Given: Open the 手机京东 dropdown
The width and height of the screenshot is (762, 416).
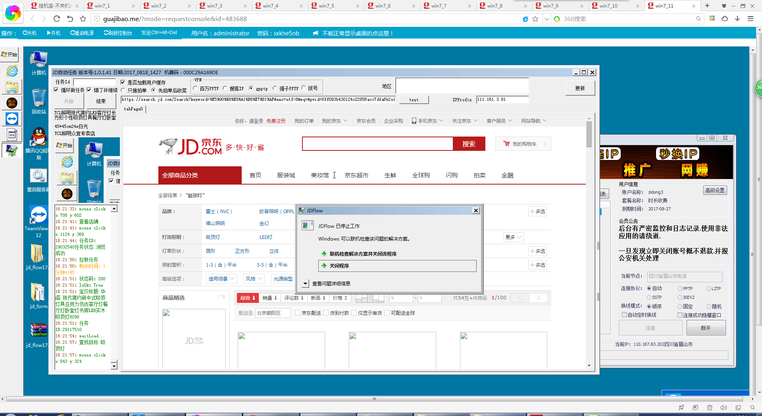Looking at the screenshot, I should coord(427,121).
